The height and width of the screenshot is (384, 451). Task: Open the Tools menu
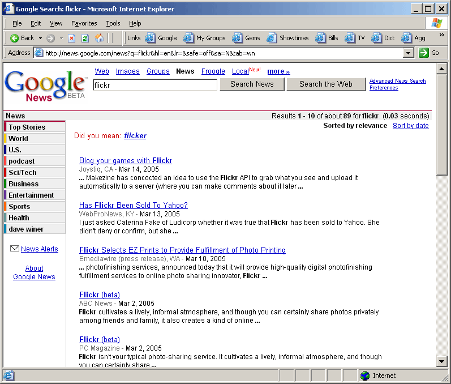click(x=113, y=23)
